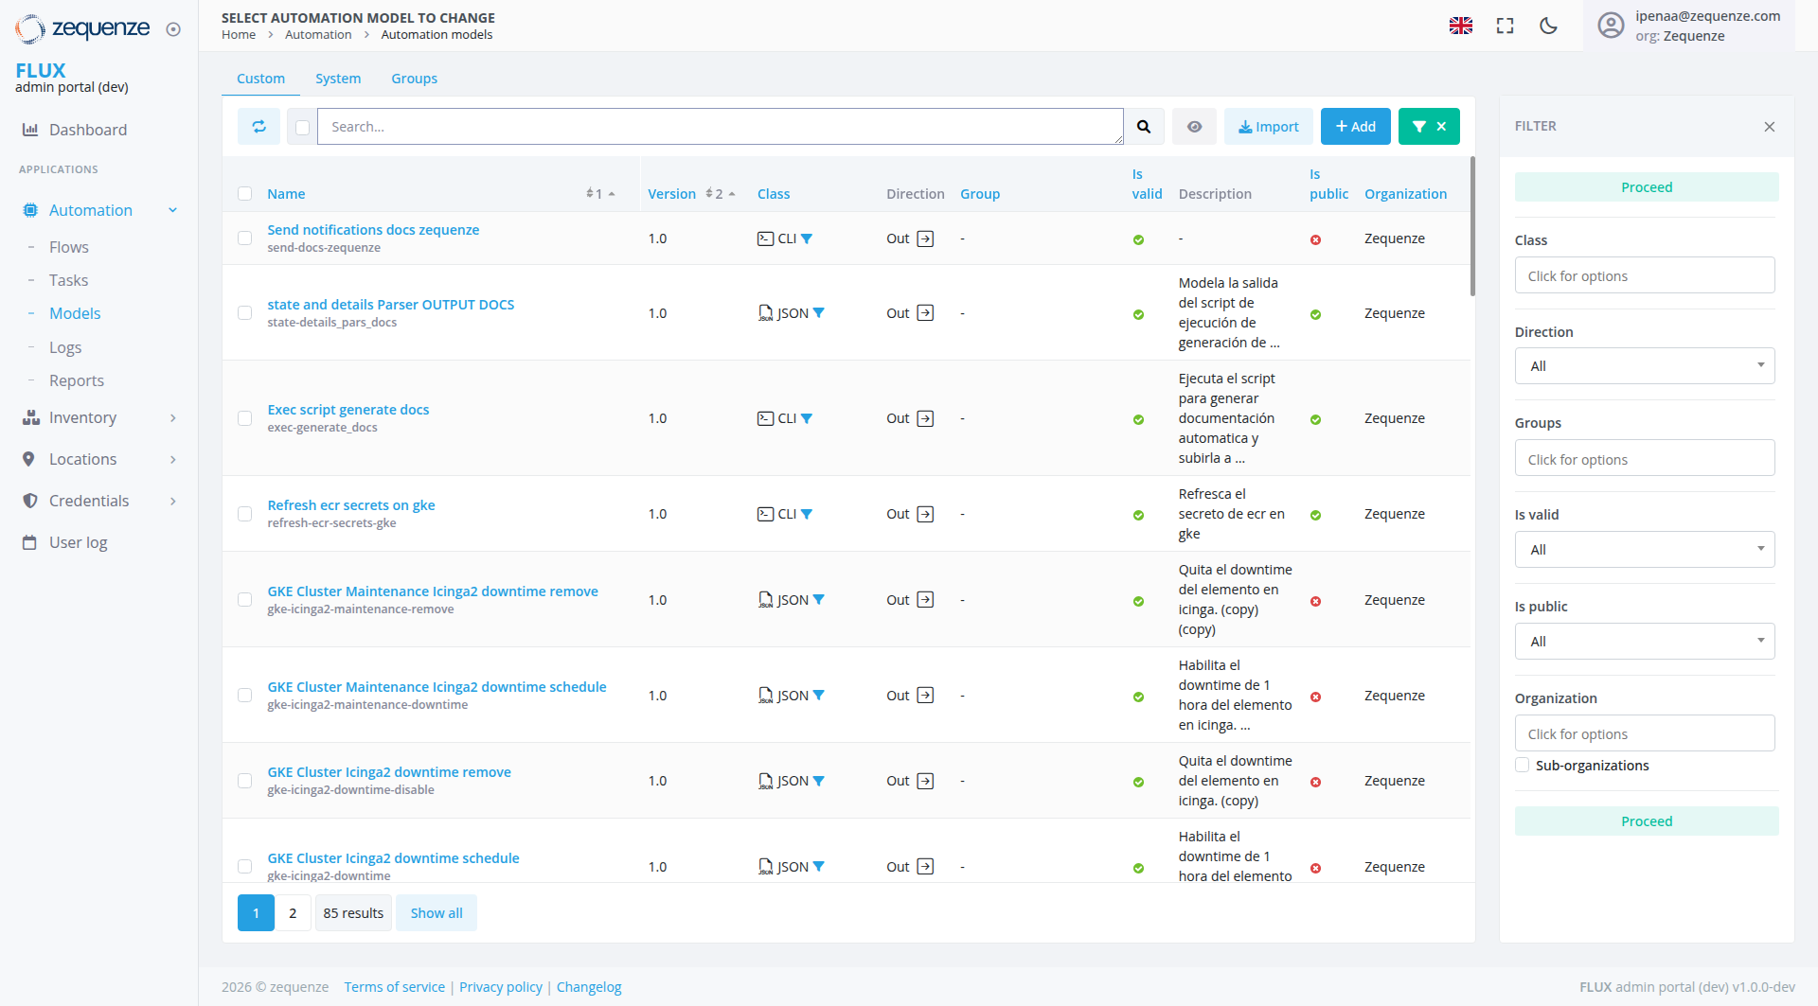Viewport: 1818px width, 1006px height.
Task: Switch to the Groups tab
Action: pyautogui.click(x=414, y=78)
